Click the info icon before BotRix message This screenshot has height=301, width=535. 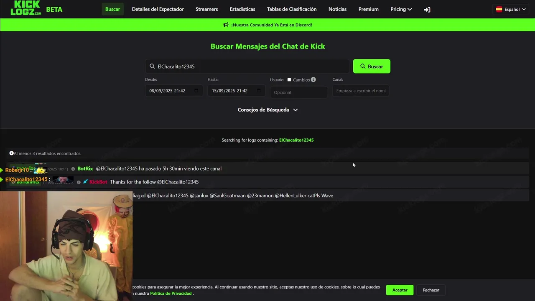[73, 169]
